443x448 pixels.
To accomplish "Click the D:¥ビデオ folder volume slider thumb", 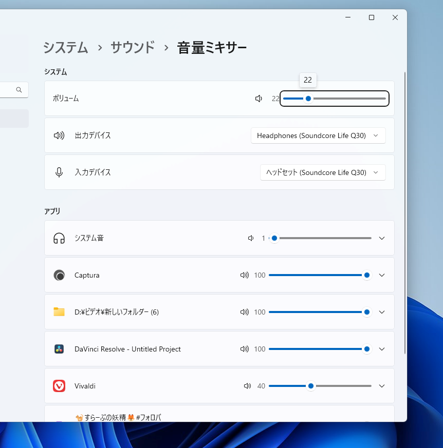I will click(367, 312).
